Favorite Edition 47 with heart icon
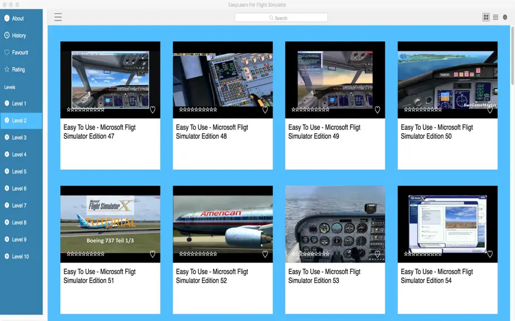 [x=152, y=110]
